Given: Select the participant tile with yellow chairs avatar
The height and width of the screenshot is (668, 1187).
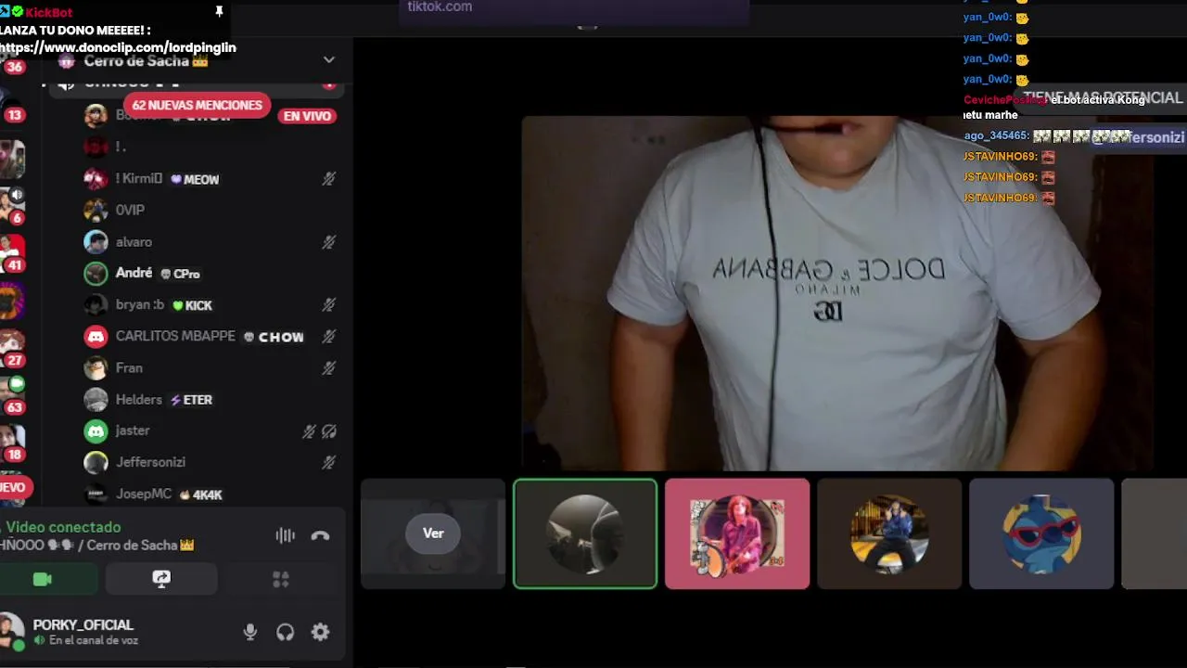Looking at the screenshot, I should pyautogui.click(x=889, y=533).
